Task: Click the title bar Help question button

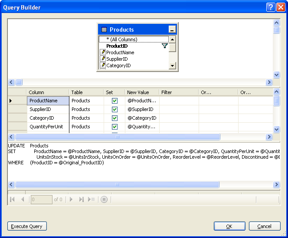Action: point(270,7)
